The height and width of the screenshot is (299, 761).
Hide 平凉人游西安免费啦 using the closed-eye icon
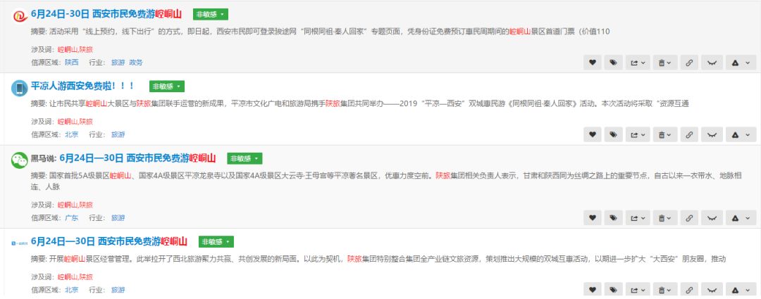712,134
